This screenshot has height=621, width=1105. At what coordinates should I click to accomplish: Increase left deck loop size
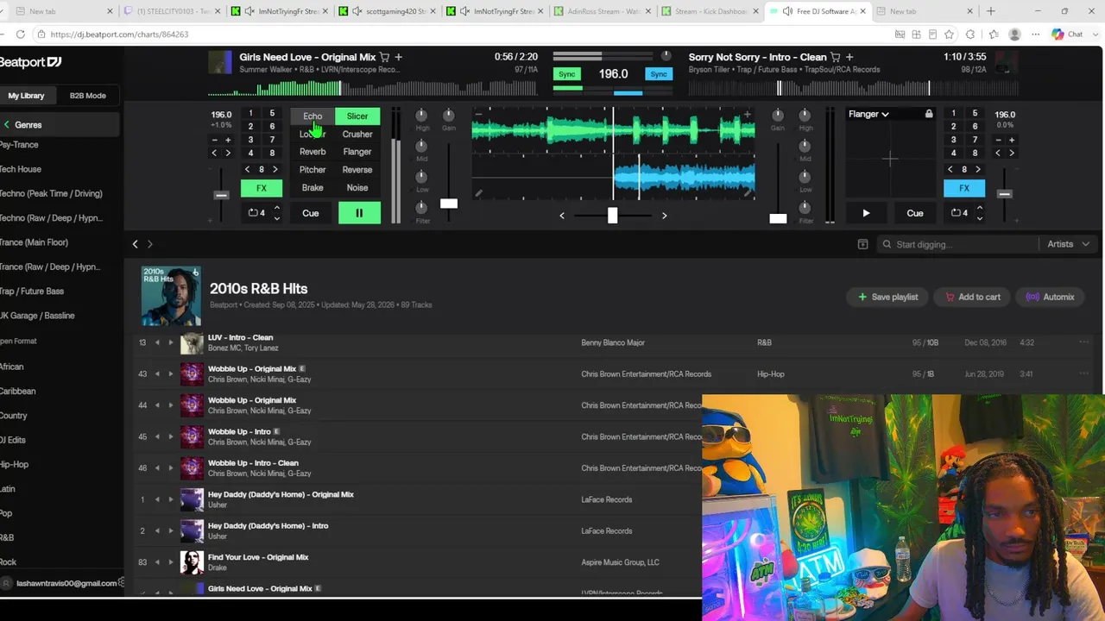276,207
